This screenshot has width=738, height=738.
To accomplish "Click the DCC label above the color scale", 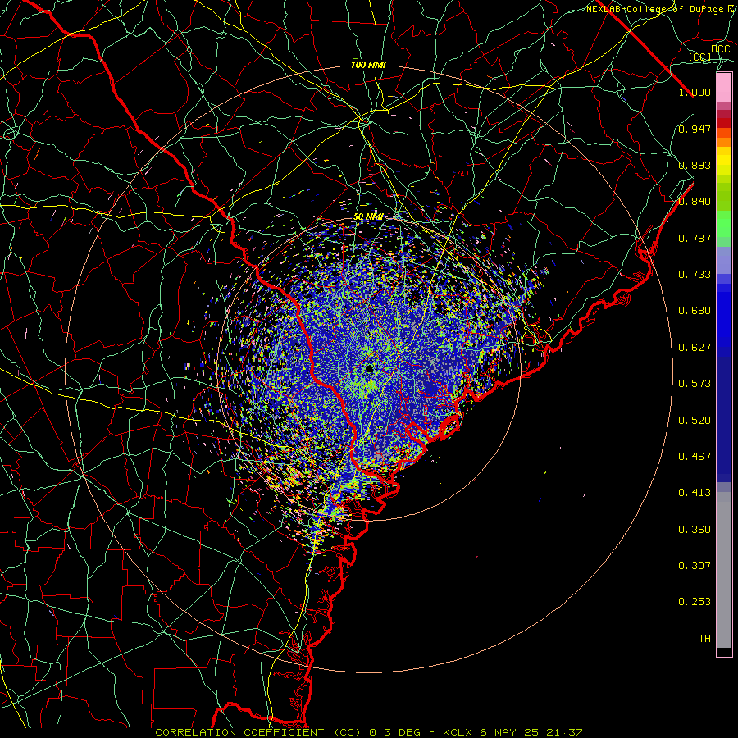I will [721, 49].
